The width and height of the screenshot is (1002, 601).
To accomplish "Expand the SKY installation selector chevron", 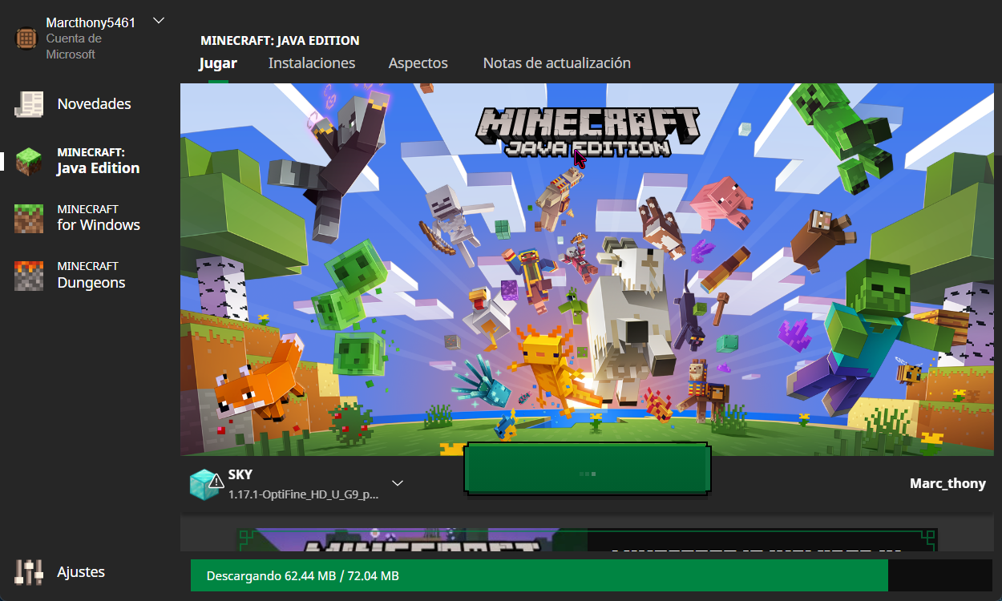I will pos(397,483).
